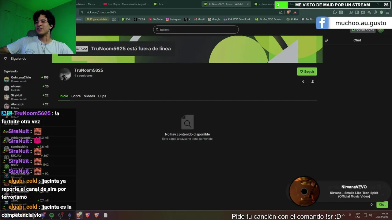Click the music note toolbar icon in browser
Screen dimensions: 392x220
click(351, 12)
